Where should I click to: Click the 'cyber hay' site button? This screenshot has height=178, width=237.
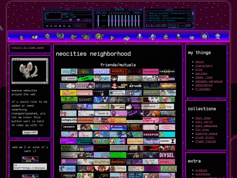pyautogui.click(x=117, y=141)
